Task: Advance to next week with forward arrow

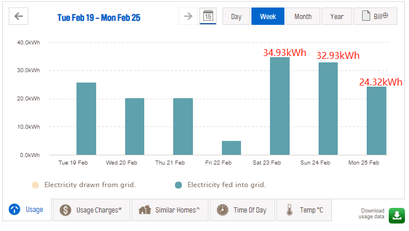Action: pos(188,16)
